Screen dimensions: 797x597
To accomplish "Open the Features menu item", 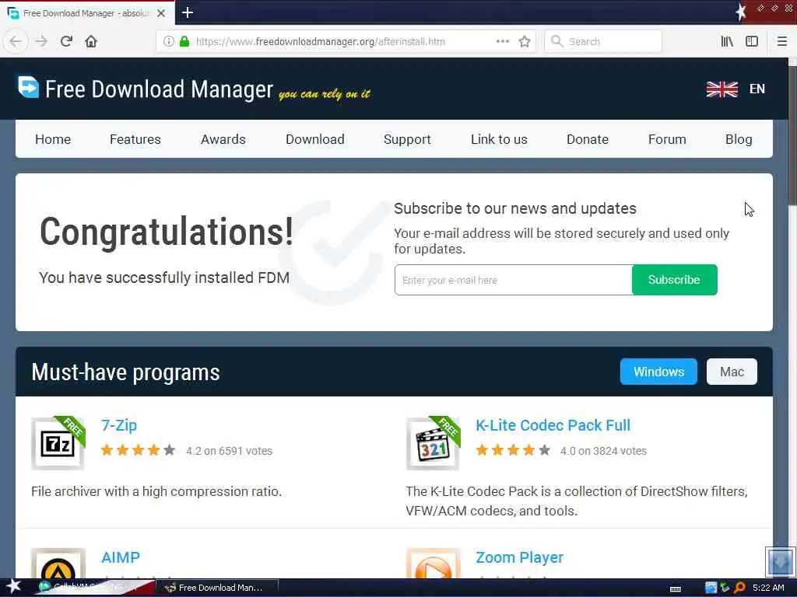I will [x=135, y=139].
